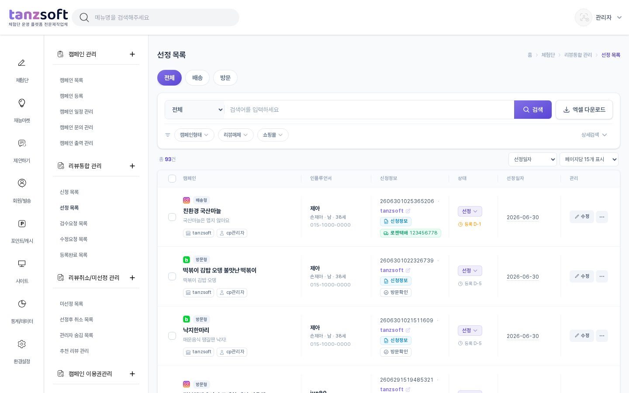Switch to the 배송 tab
629x393 pixels.
197,78
